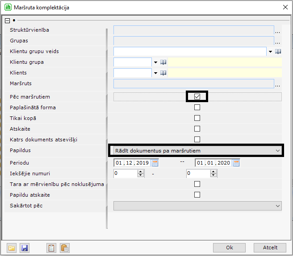293x256 pixels.
Task: Uncheck the Pēc maršrutiem checkbox
Action: pyautogui.click(x=197, y=96)
